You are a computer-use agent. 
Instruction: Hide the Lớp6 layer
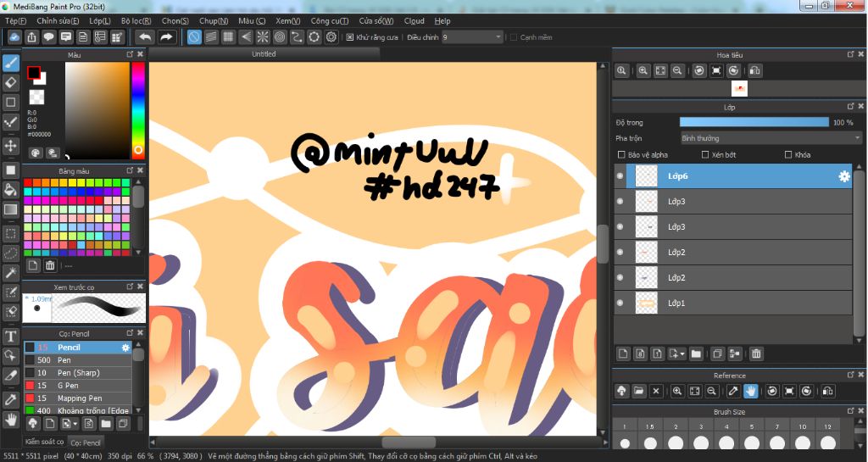pyautogui.click(x=620, y=176)
